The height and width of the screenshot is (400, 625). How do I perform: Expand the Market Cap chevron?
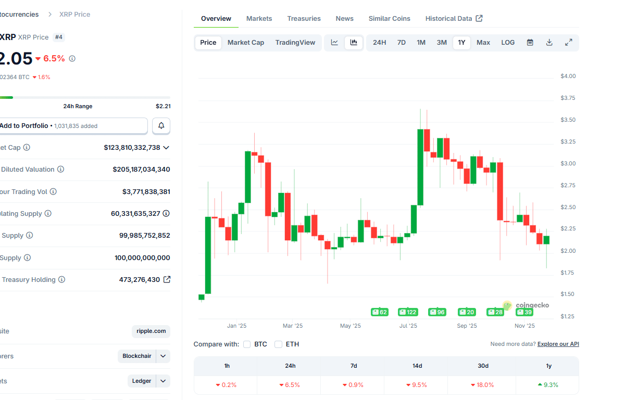[166, 148]
